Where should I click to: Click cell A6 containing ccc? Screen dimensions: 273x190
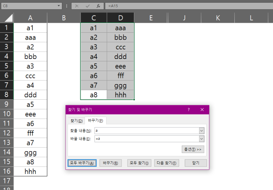coord(30,76)
